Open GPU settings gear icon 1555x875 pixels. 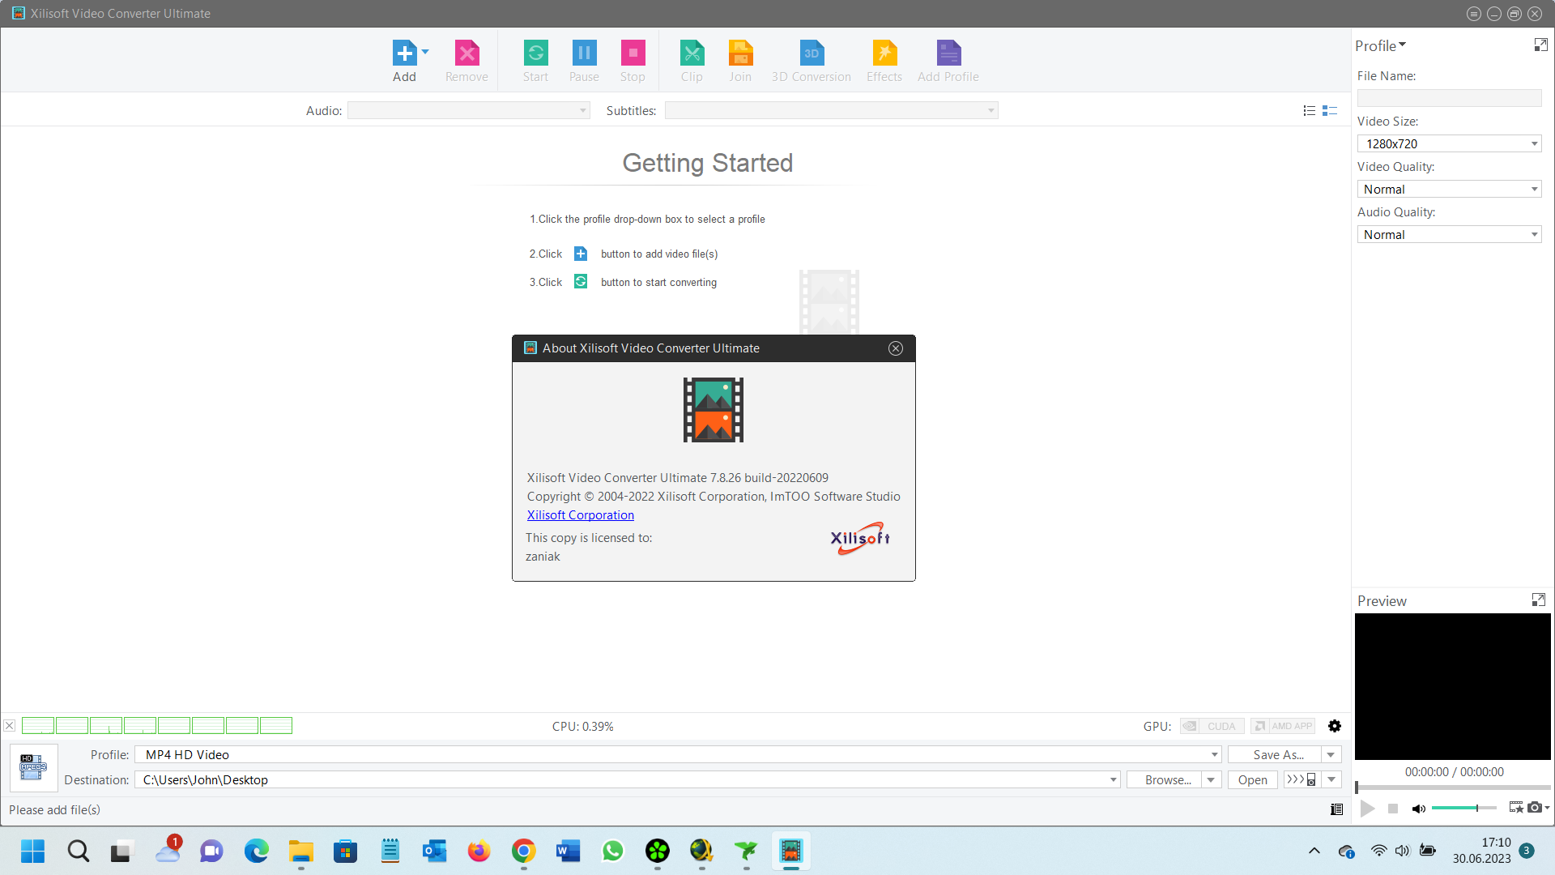1335,726
